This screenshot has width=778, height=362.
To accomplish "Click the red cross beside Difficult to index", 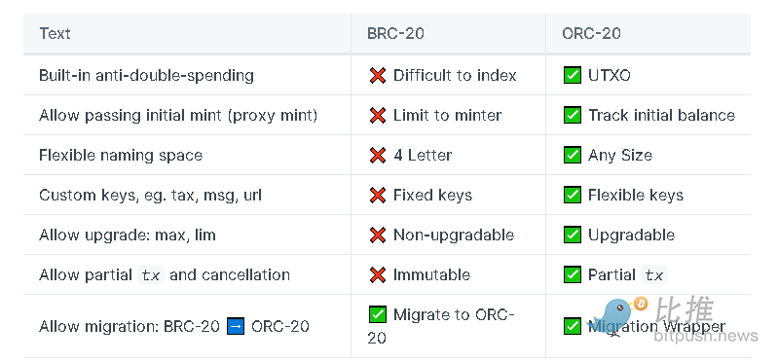I will tap(378, 75).
